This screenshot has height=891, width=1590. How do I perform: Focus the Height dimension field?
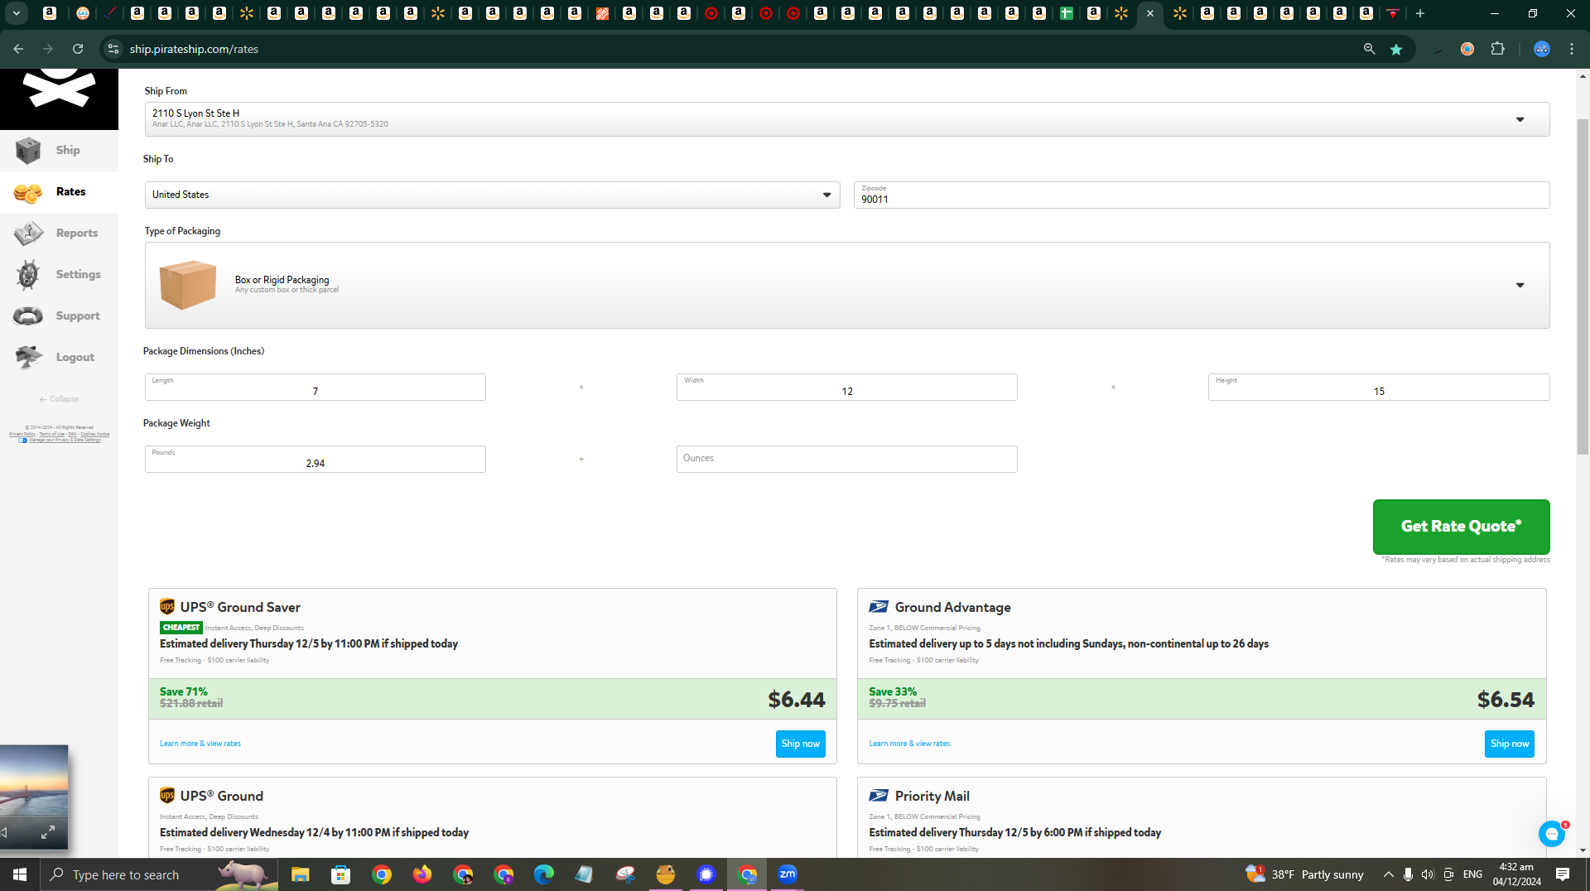1378,387
